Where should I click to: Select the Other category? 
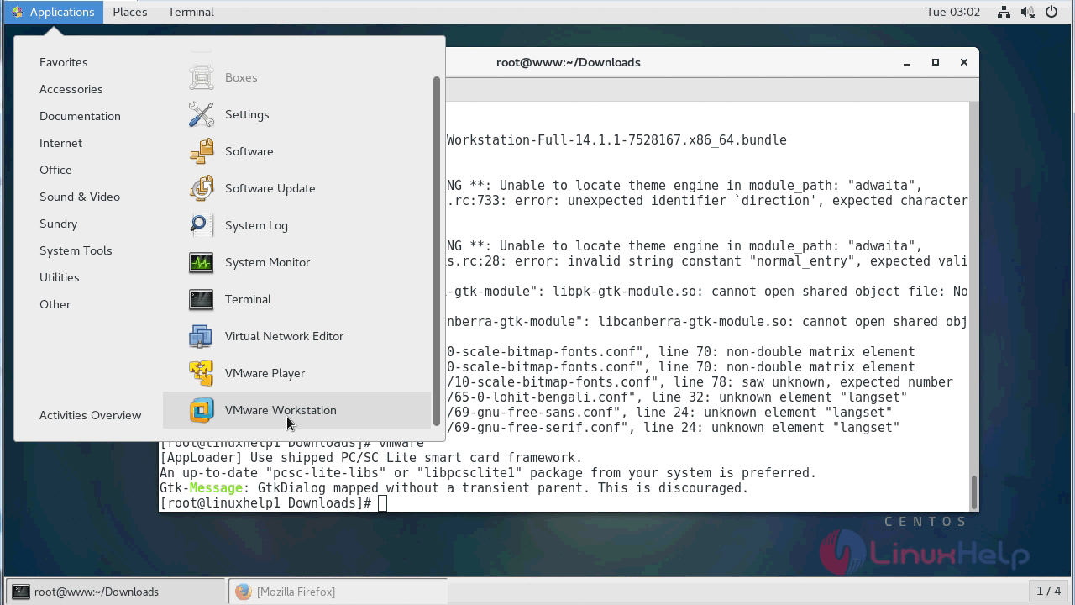point(55,304)
